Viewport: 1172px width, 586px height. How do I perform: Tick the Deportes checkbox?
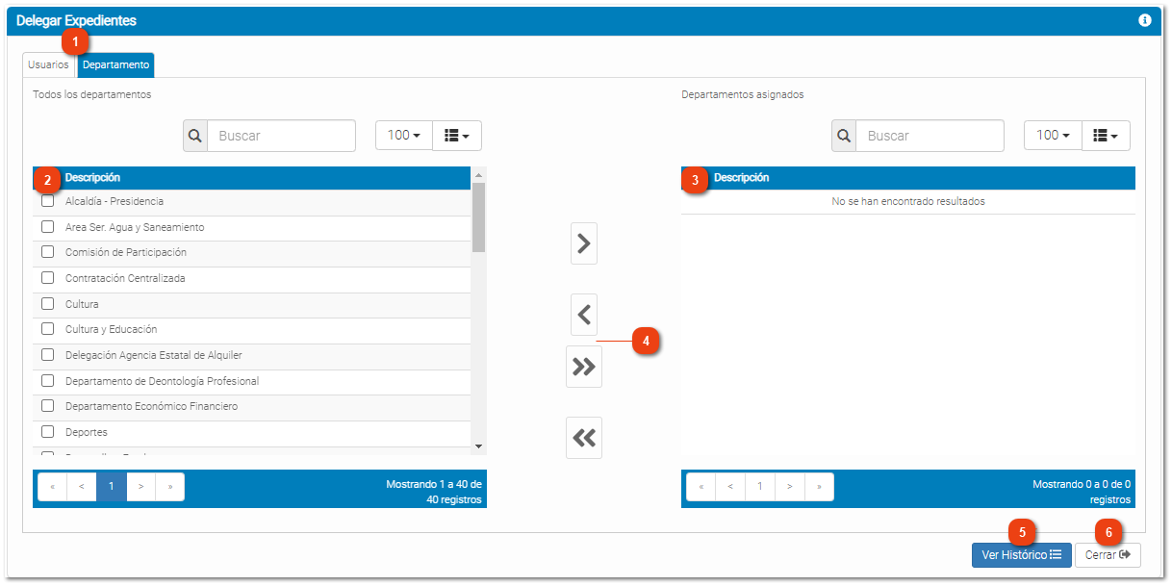click(x=47, y=432)
